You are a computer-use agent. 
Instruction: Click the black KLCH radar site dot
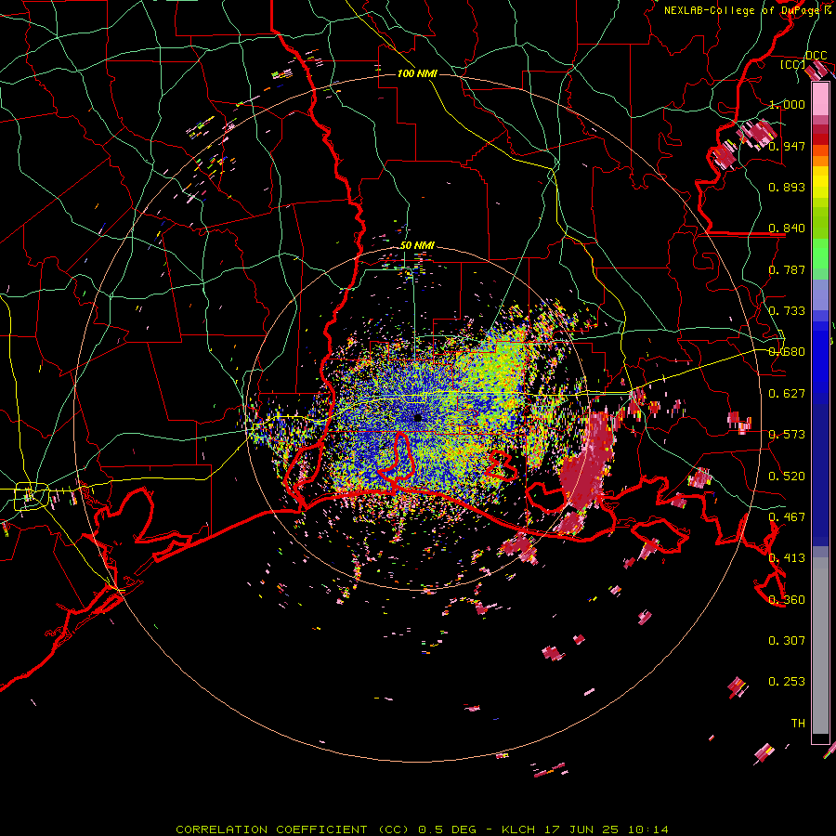pos(417,417)
